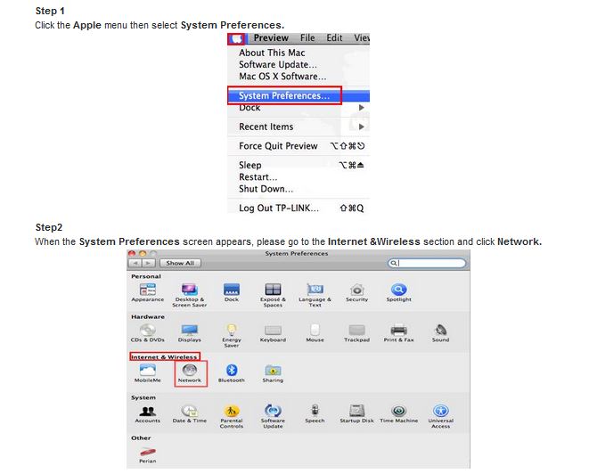Open Universal Access preferences
The width and height of the screenshot is (589, 474).
pos(440,412)
